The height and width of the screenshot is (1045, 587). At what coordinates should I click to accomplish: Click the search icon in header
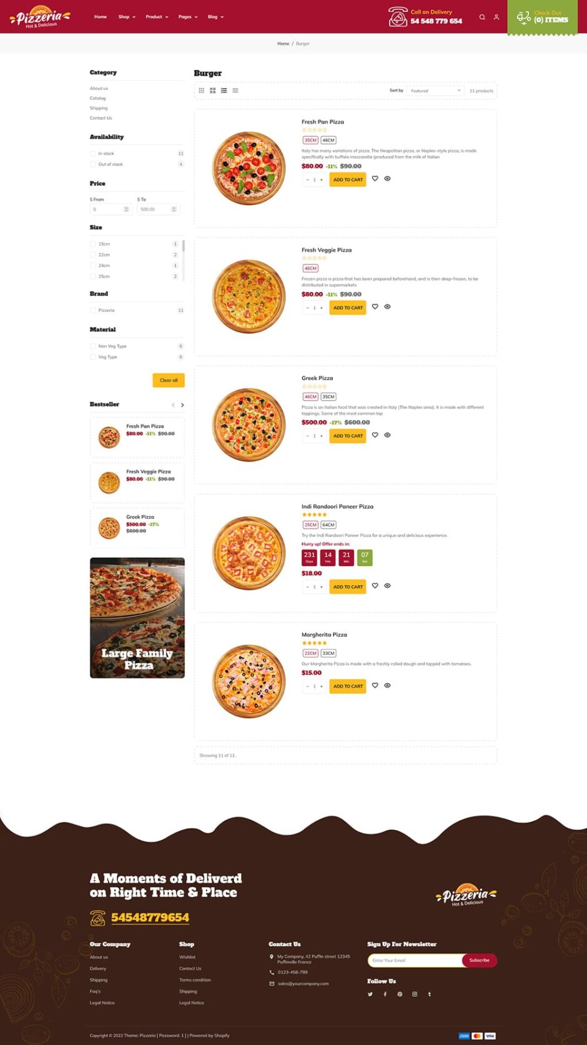pyautogui.click(x=482, y=17)
